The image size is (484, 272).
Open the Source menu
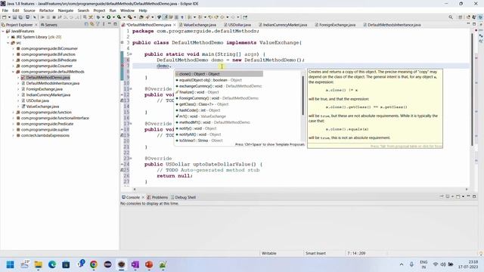29,11
